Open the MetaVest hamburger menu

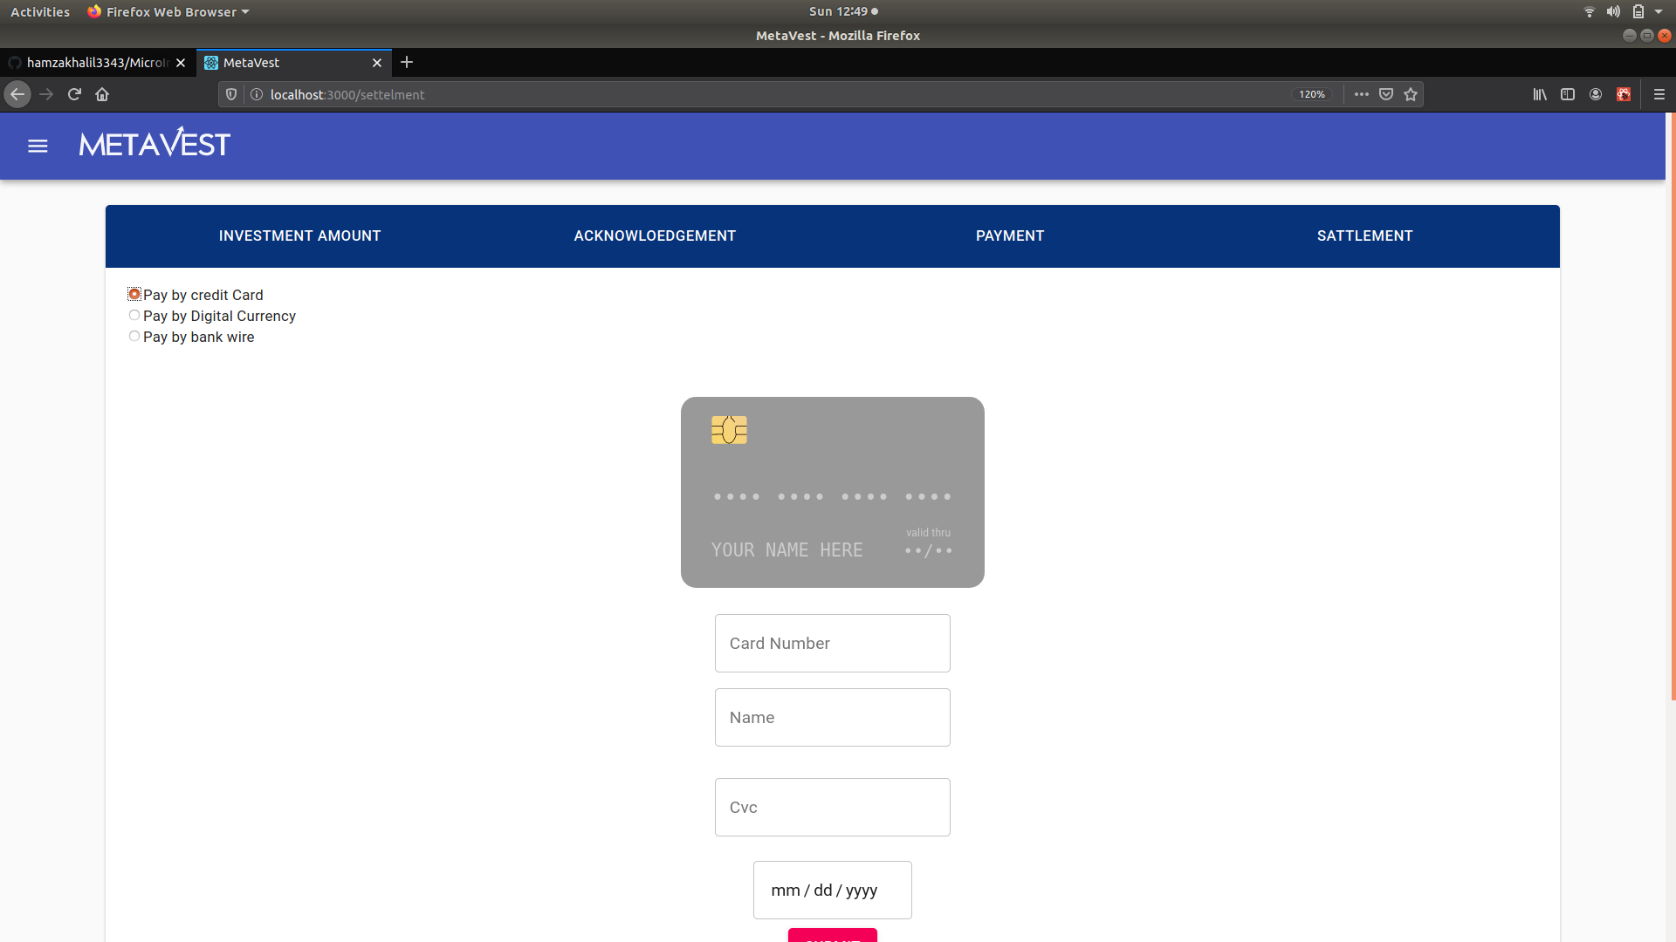[x=38, y=147]
